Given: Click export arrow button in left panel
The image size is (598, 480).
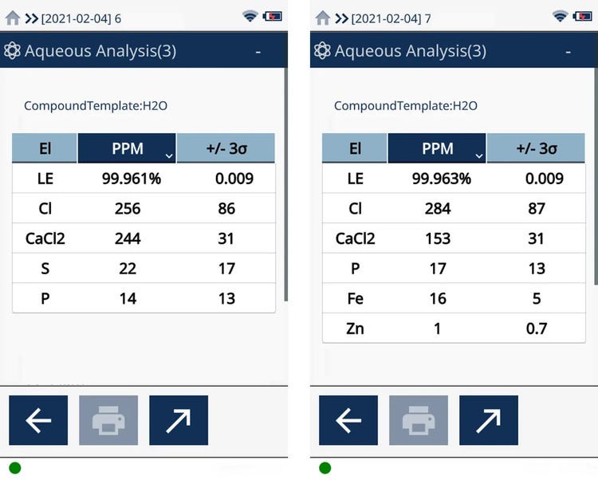Looking at the screenshot, I should (x=179, y=420).
